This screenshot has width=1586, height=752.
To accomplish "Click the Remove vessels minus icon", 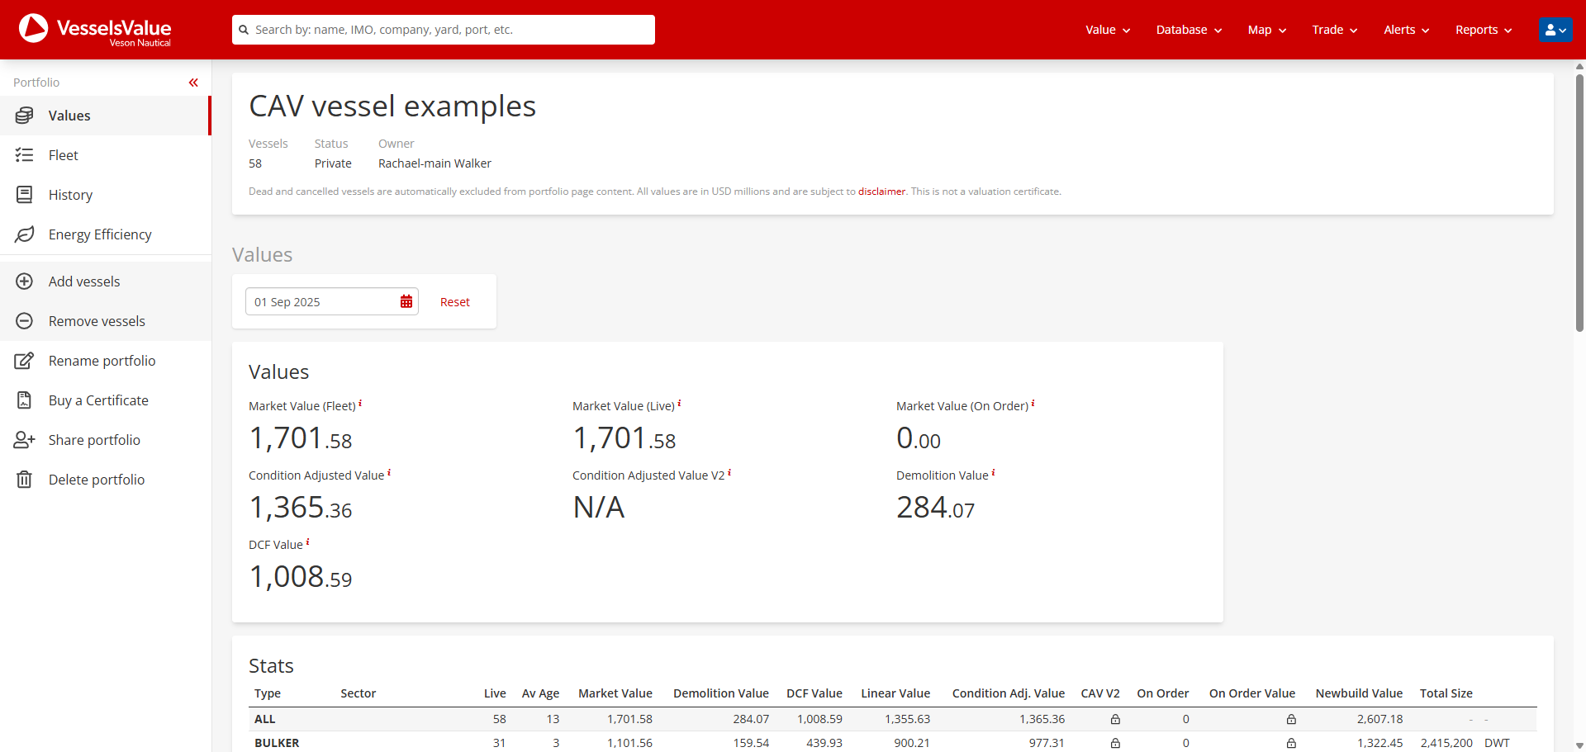I will point(25,321).
